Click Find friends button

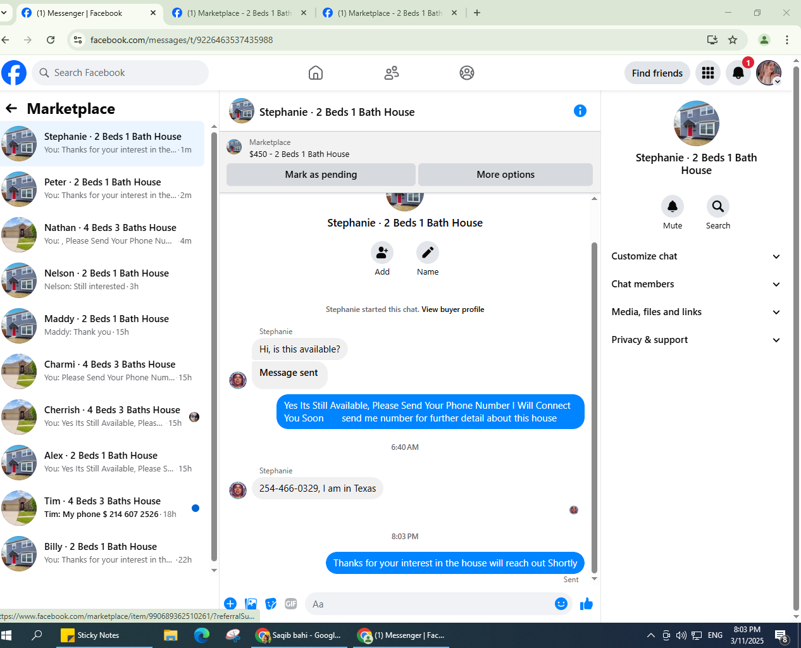pyautogui.click(x=657, y=73)
